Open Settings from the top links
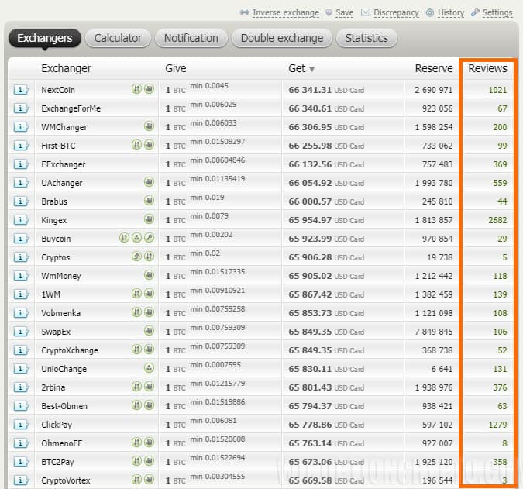Image resolution: width=523 pixels, height=489 pixels. click(x=497, y=12)
